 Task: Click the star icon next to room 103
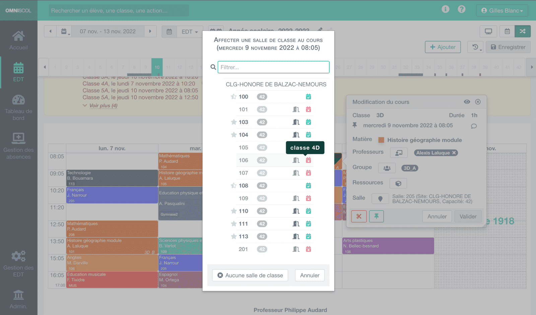pyautogui.click(x=233, y=122)
